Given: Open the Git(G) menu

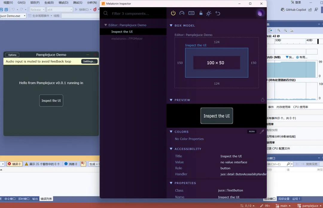Looking at the screenshot, I should pyautogui.click(x=22, y=3).
